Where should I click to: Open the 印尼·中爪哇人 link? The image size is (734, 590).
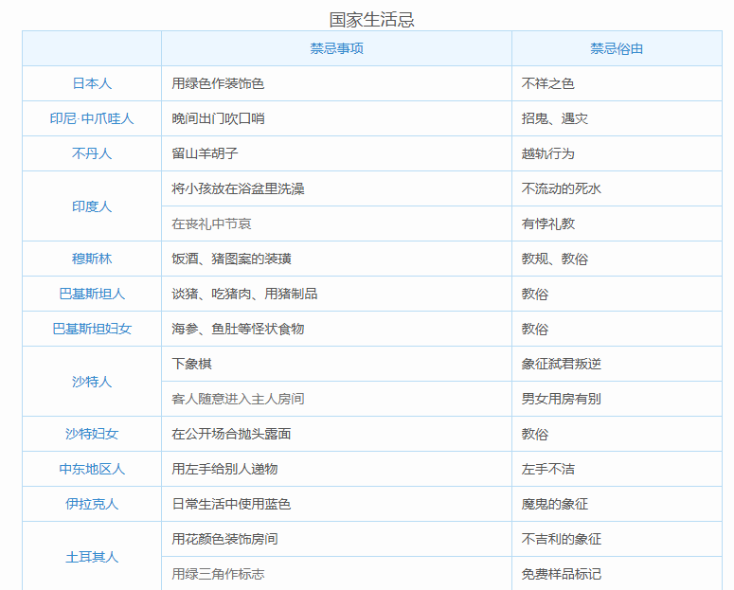(x=92, y=118)
